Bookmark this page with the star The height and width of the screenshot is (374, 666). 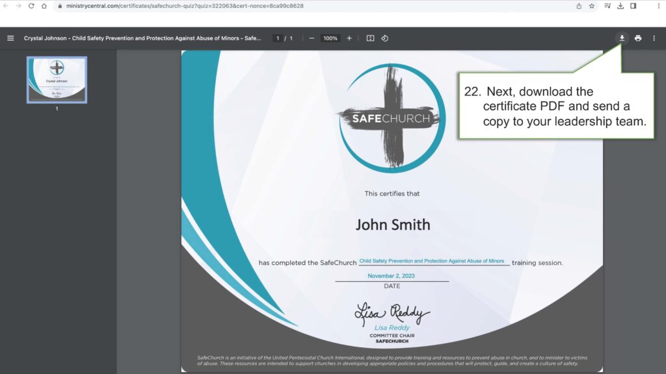tap(592, 6)
